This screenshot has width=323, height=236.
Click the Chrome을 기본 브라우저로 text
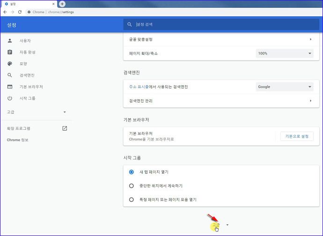[151, 139]
